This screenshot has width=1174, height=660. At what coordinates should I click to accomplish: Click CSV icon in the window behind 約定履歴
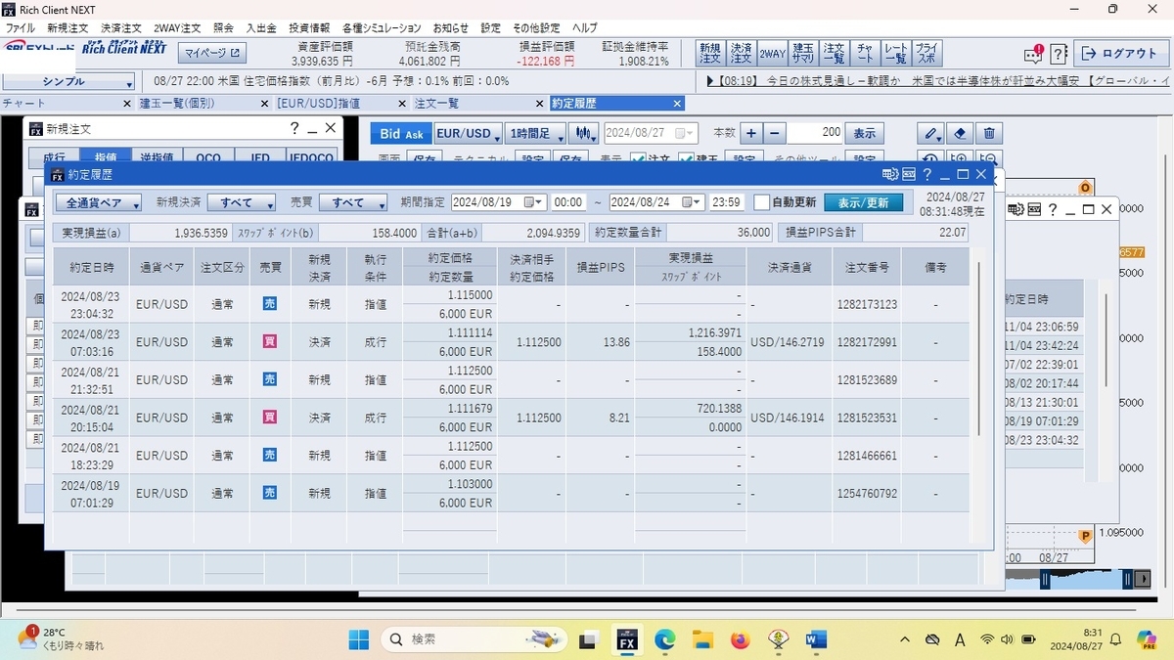click(1035, 209)
